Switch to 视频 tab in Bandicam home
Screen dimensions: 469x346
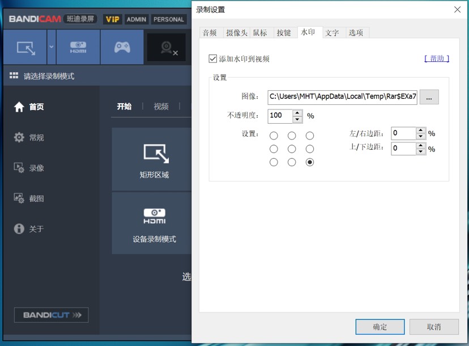coord(161,106)
